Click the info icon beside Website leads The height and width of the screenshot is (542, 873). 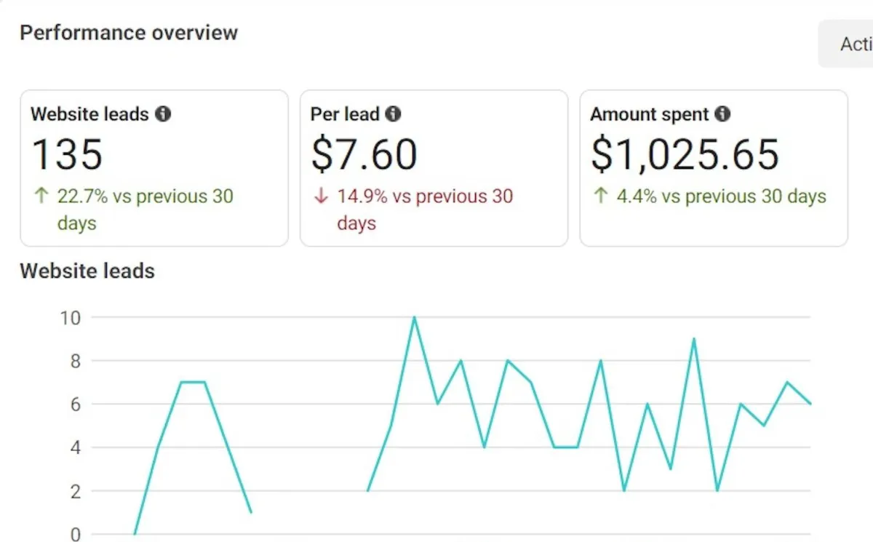[x=164, y=114]
